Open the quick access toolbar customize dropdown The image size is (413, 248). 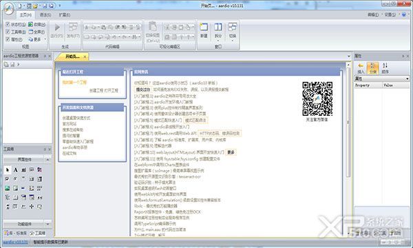tap(59, 6)
